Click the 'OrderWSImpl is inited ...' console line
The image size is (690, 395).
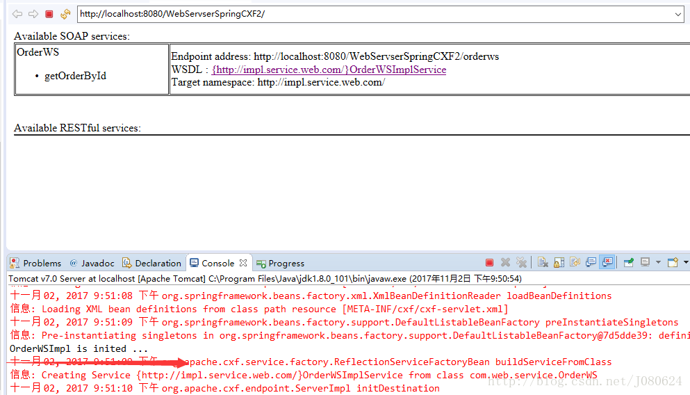click(79, 349)
